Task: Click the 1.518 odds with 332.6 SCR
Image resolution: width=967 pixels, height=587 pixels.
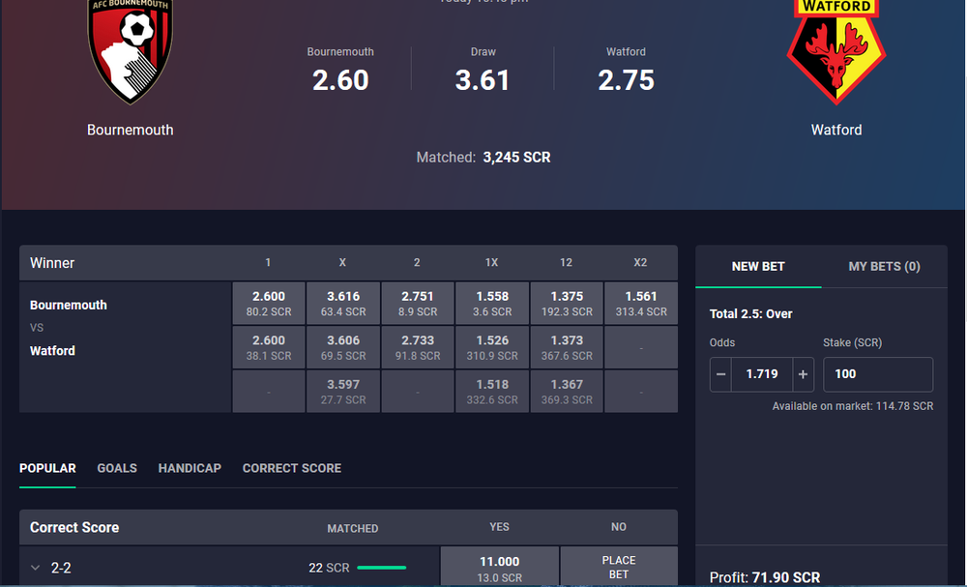Action: point(492,391)
